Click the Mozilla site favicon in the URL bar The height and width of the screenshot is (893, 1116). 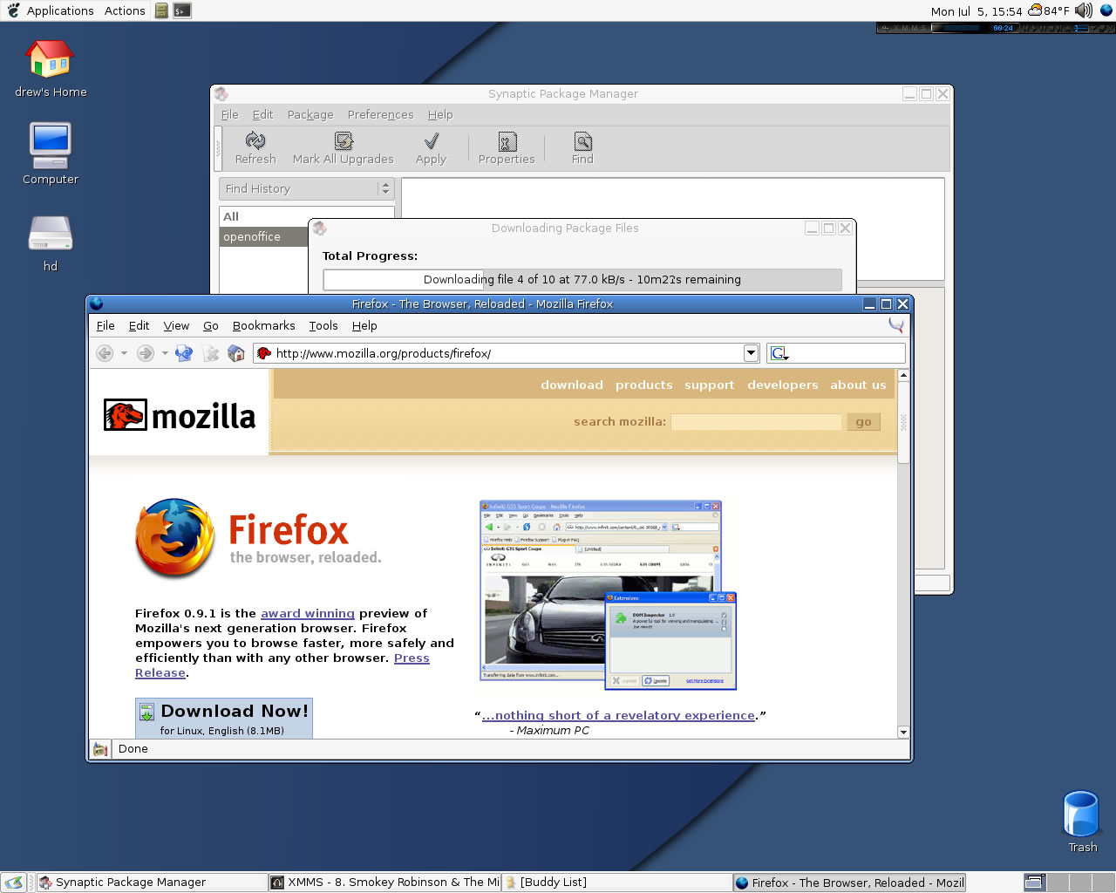[264, 353]
